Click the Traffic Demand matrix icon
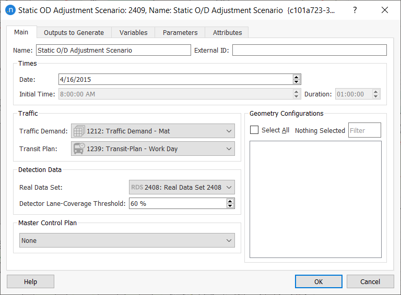The image size is (401, 295). [79, 131]
